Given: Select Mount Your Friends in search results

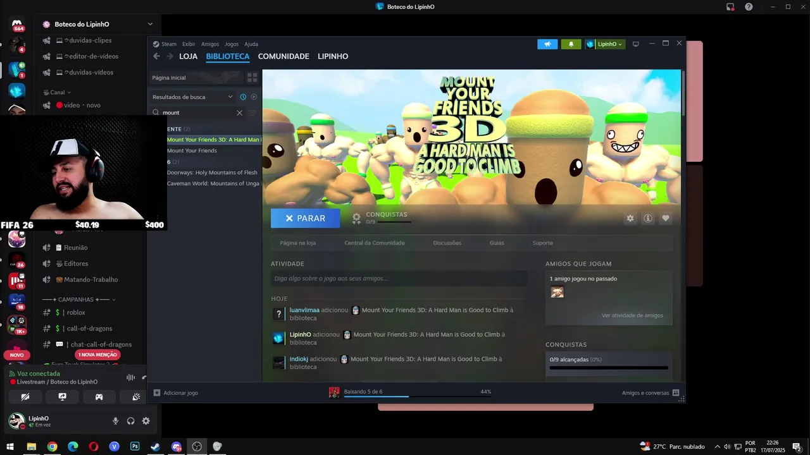Looking at the screenshot, I should [x=192, y=150].
